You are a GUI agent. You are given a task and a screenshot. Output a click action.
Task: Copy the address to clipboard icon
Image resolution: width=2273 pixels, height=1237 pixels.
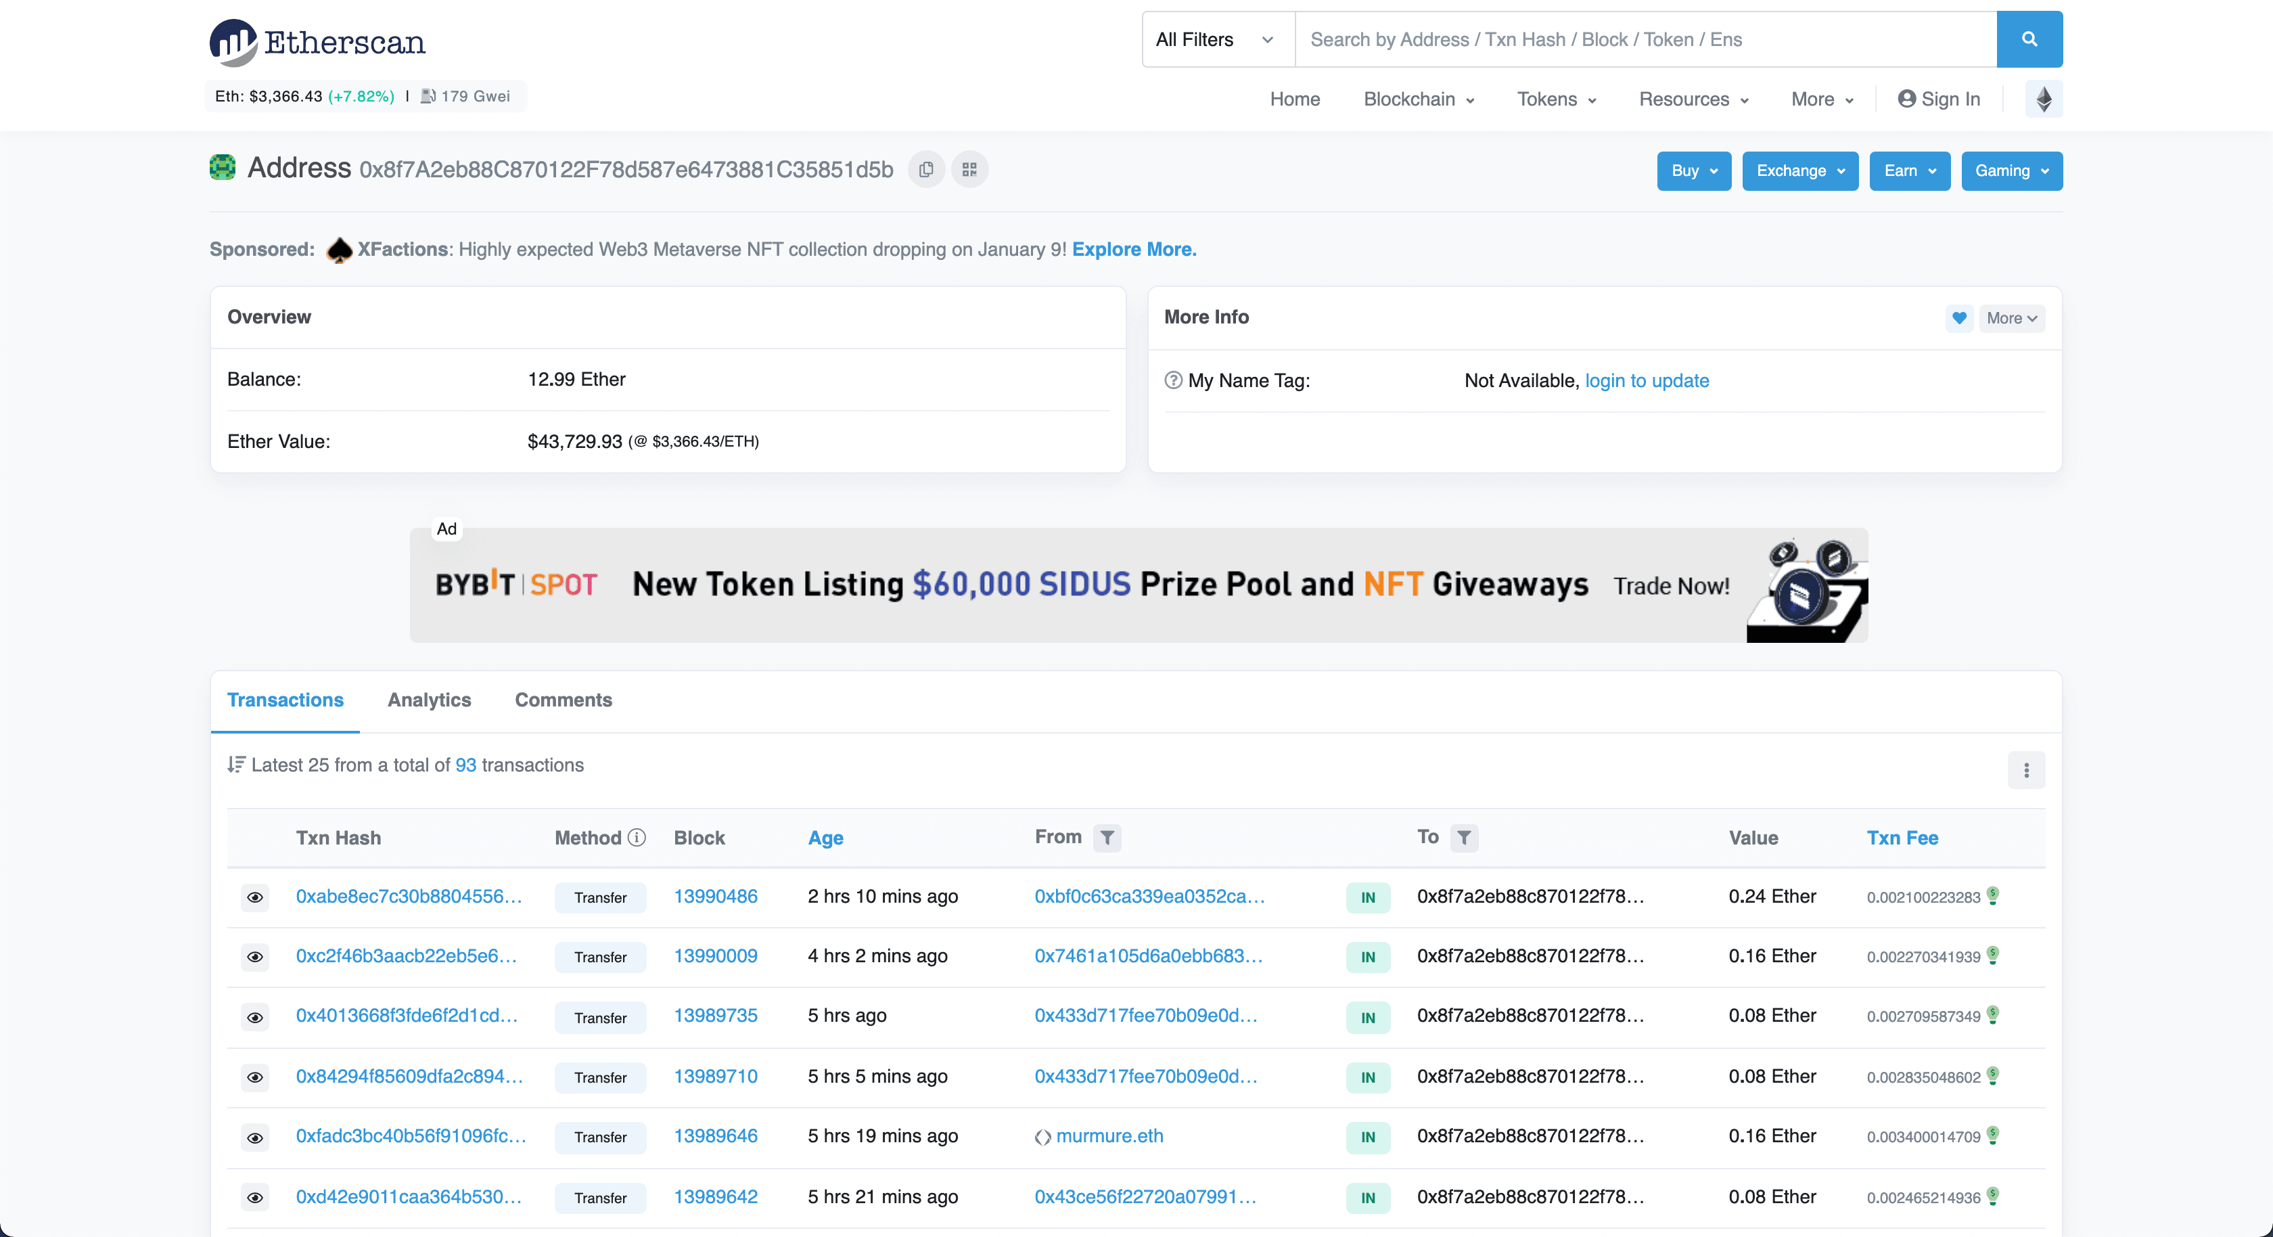(x=925, y=170)
